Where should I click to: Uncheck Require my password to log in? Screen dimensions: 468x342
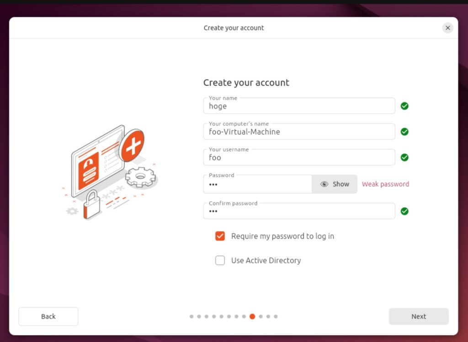220,236
